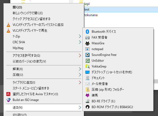The width and height of the screenshot is (158, 116).
Task: Click the メール受信者 label
Action: 100,84
